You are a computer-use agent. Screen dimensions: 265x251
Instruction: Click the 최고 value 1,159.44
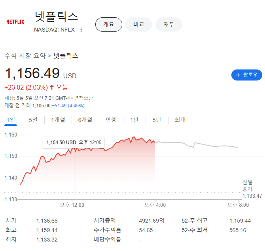[47, 230]
